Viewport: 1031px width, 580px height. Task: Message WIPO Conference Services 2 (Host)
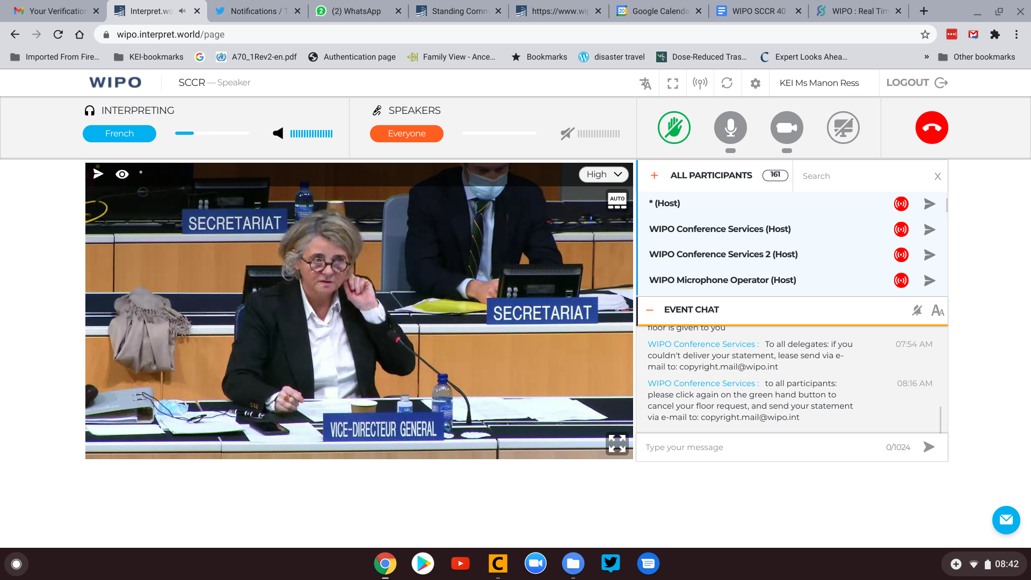click(930, 255)
